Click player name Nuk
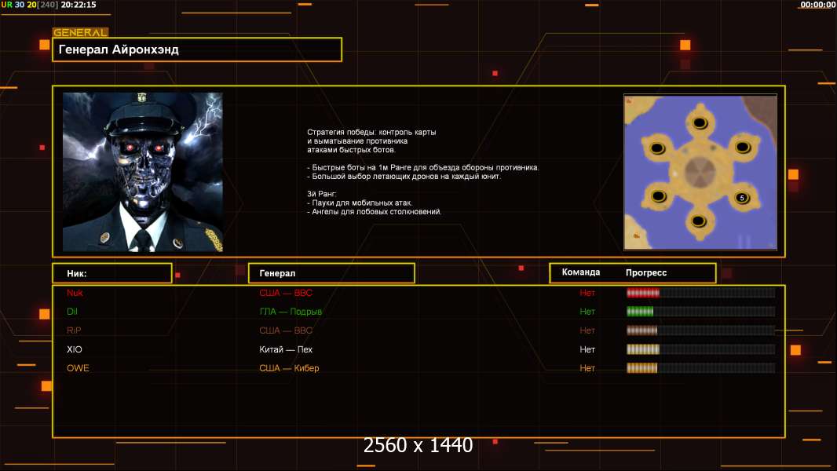The image size is (837, 471). [75, 292]
